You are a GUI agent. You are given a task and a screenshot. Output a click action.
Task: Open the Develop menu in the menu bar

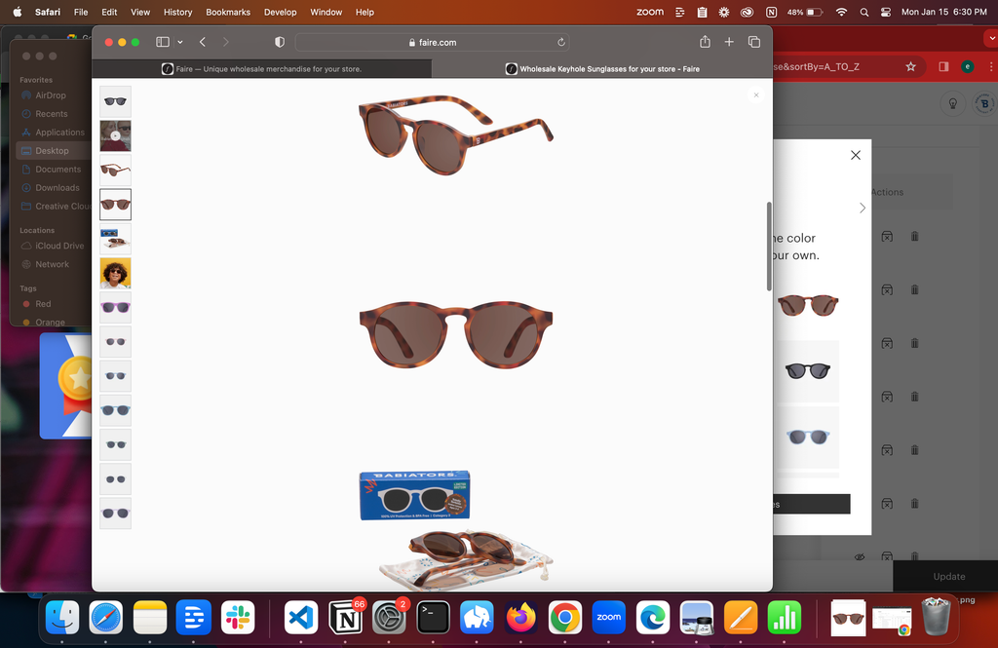pos(280,12)
